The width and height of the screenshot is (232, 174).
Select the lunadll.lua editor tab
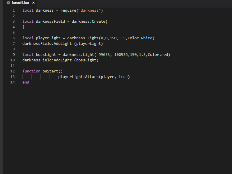click(20, 3)
